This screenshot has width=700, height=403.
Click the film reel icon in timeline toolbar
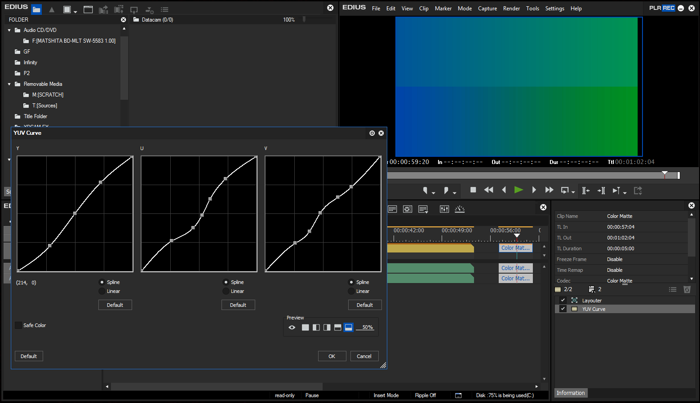coord(408,209)
